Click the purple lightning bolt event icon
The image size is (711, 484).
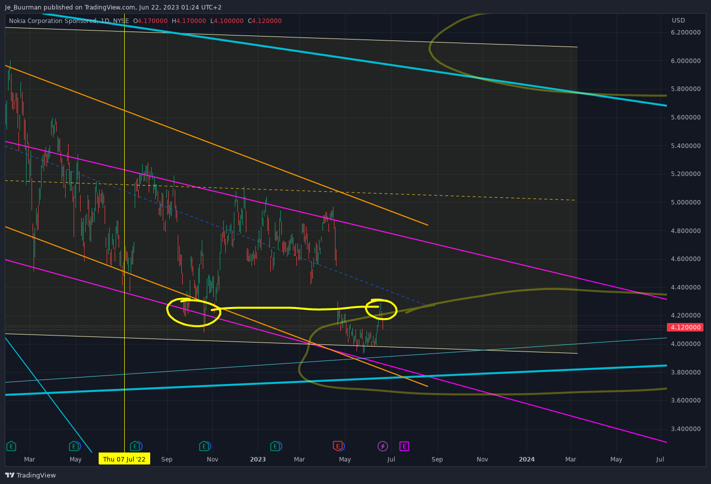[383, 446]
